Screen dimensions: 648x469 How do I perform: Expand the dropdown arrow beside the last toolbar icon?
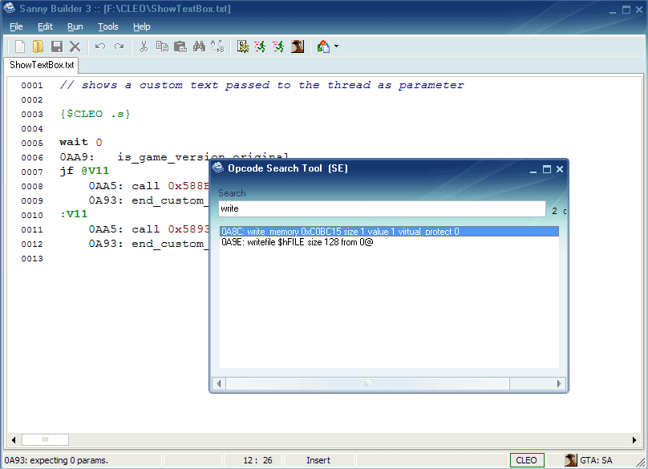point(336,47)
